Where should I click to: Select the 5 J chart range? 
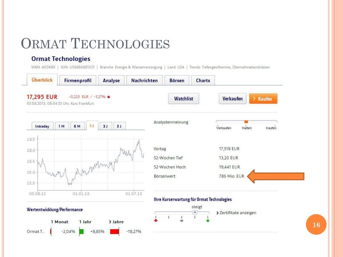coord(120,126)
